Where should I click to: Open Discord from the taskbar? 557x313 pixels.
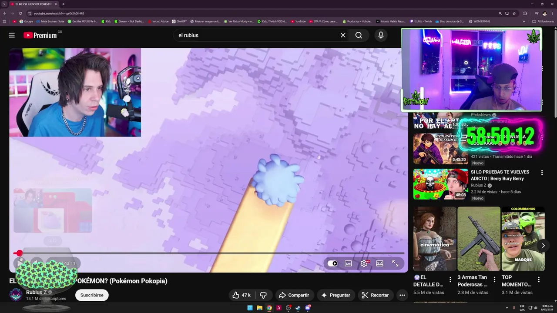point(308,308)
